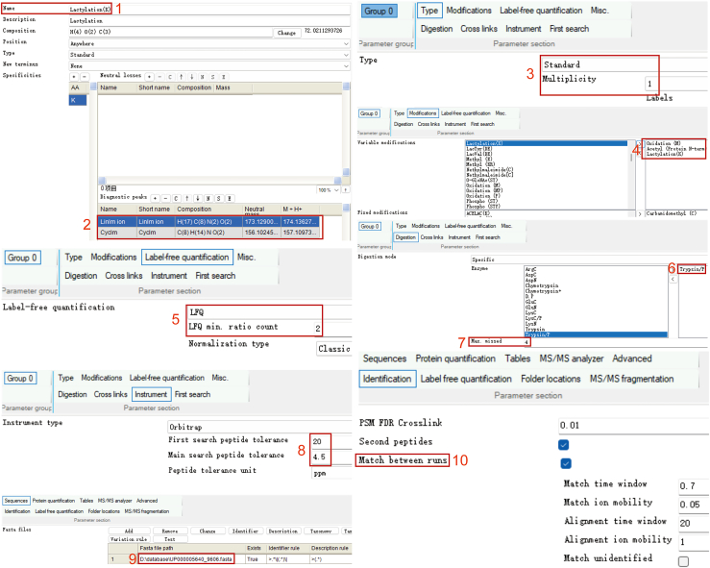The height and width of the screenshot is (568, 710).
Task: Click the up arrow beside the 100% zoom
Action: click(346, 190)
